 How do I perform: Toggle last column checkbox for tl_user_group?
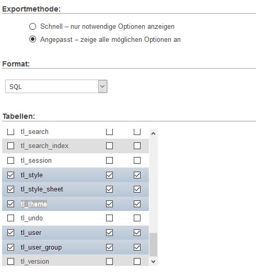pos(137,248)
